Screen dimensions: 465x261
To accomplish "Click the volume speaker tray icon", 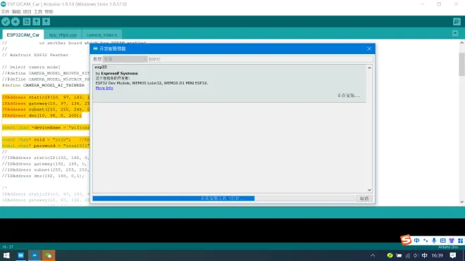I will tap(416, 255).
